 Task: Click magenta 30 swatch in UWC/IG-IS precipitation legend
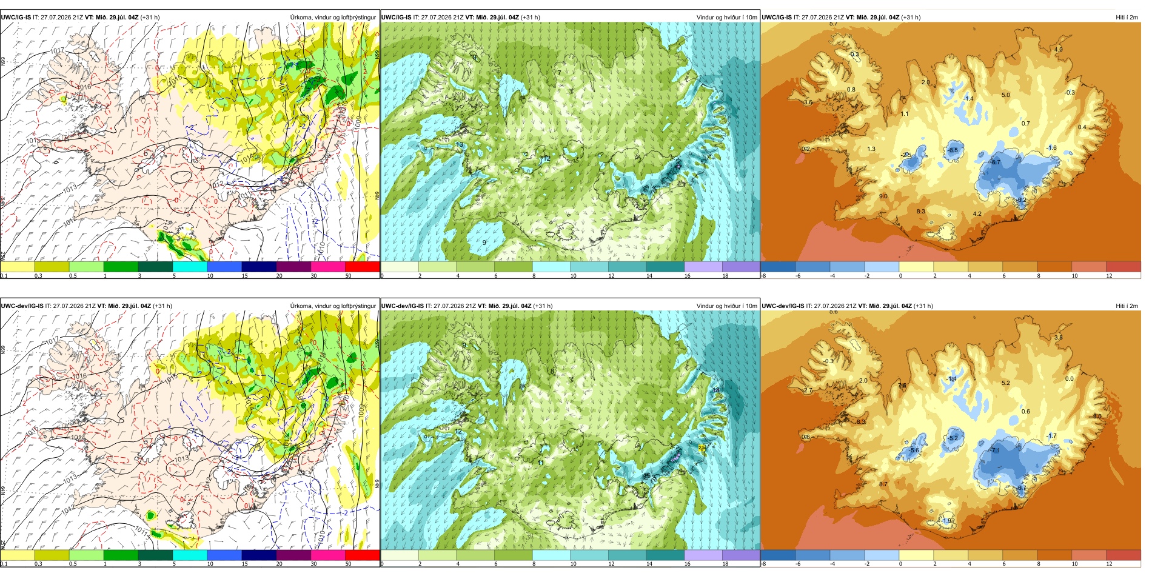pyautogui.click(x=328, y=266)
